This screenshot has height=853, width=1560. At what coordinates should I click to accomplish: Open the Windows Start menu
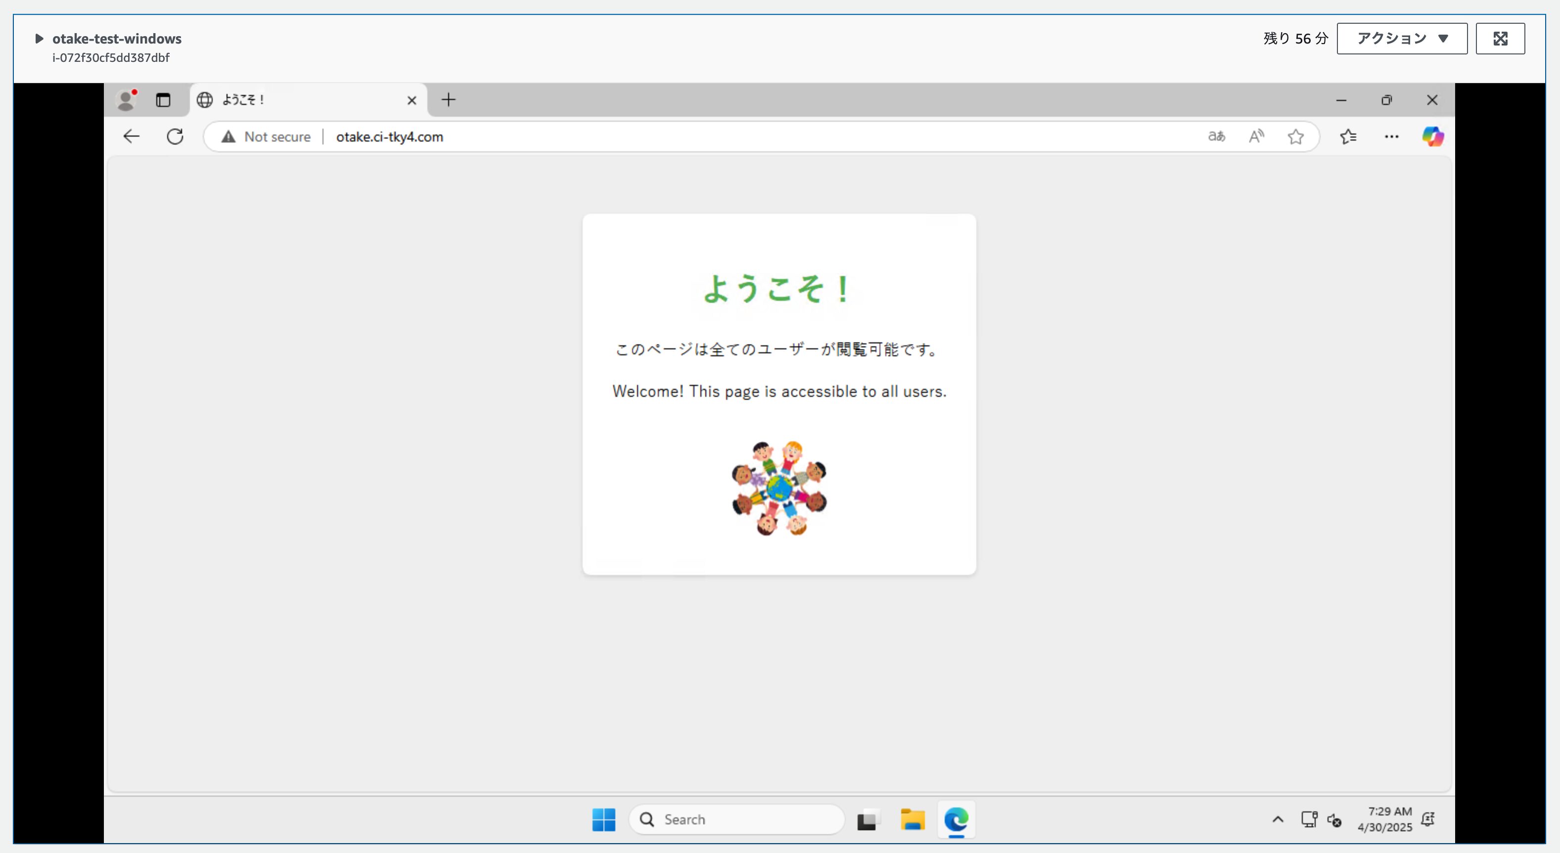(603, 820)
